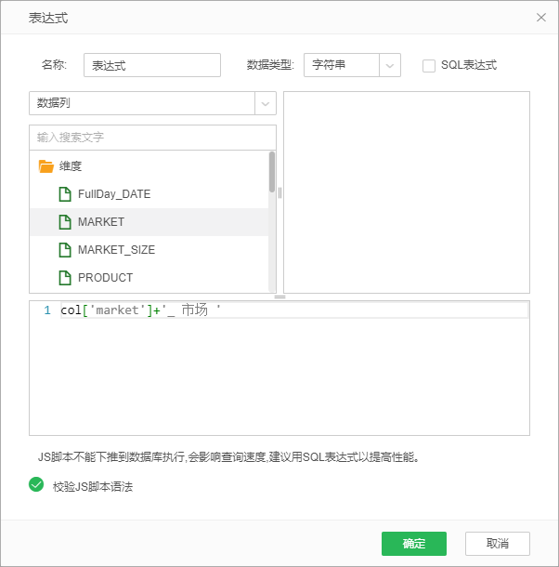Click the 输入搜索文字 search box
This screenshot has width=559, height=567.
pyautogui.click(x=152, y=138)
